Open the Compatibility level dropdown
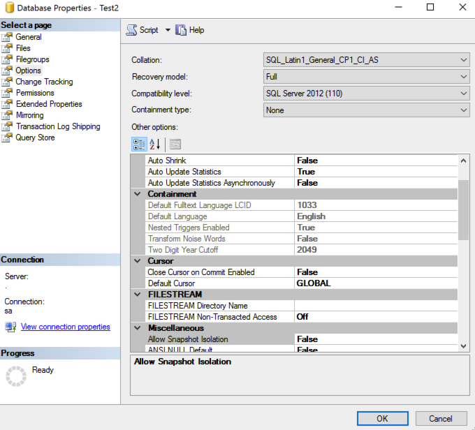Screen dimensions: 475x430 point(366,94)
